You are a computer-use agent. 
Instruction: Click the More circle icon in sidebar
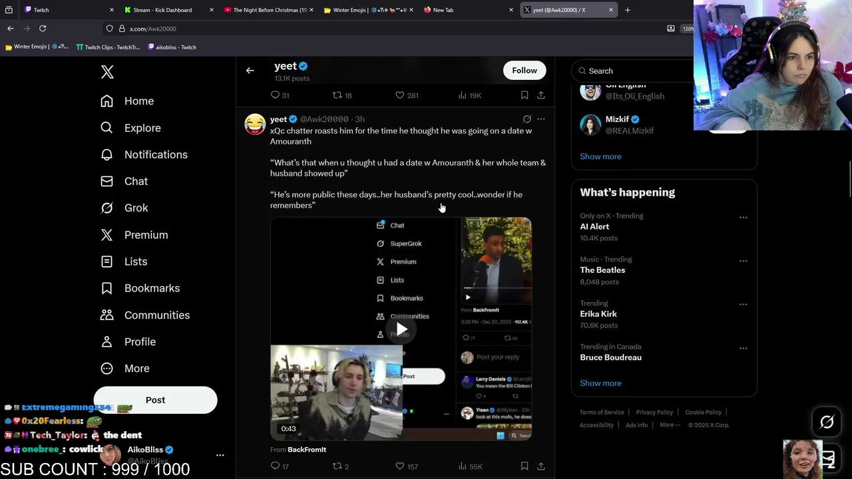[x=106, y=368]
